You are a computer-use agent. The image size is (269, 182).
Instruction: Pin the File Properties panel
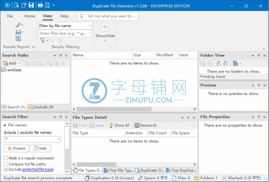point(259,117)
